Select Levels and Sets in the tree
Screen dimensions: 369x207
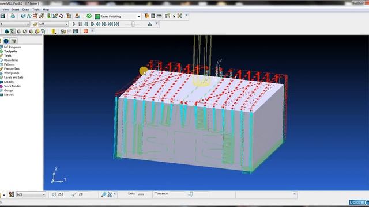[13, 78]
